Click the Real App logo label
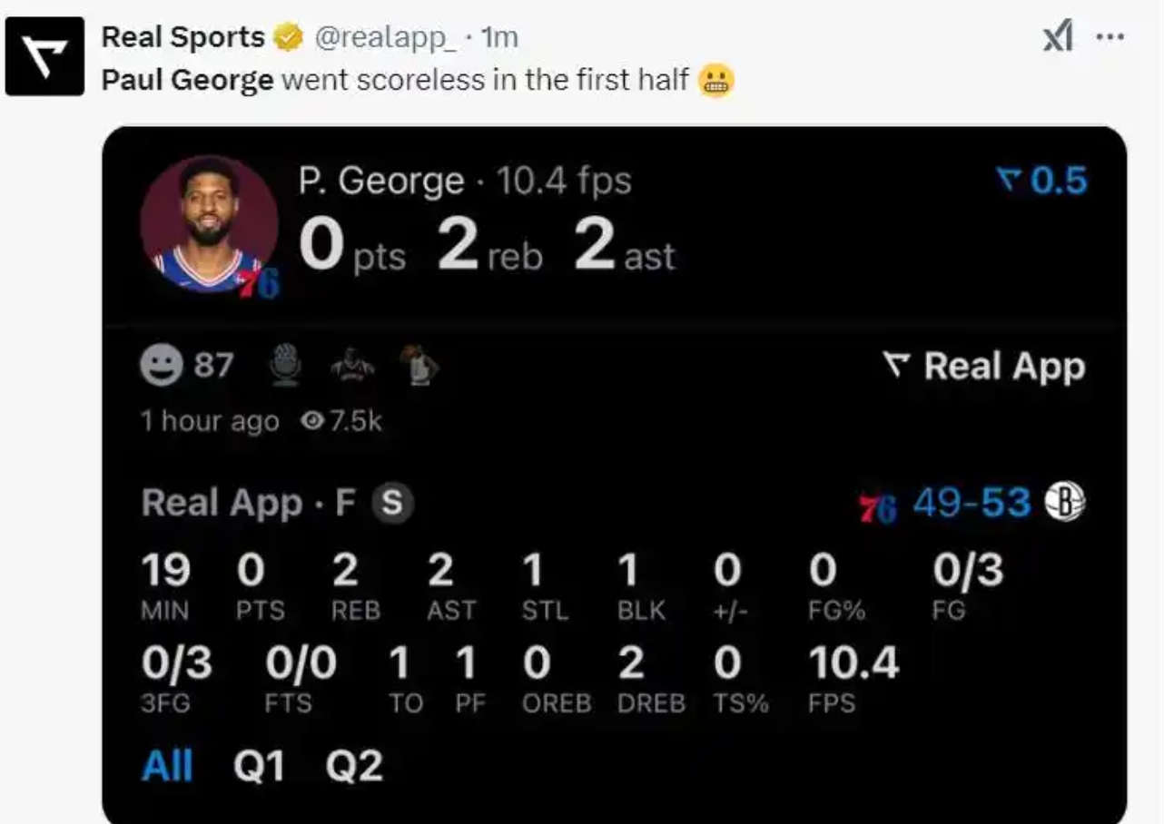This screenshot has height=824, width=1164. 984,367
